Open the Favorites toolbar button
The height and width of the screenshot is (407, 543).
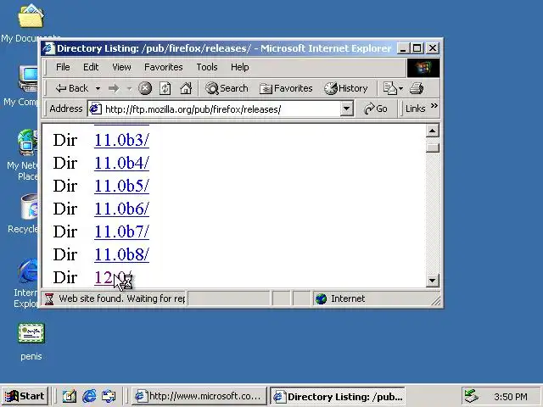click(286, 88)
